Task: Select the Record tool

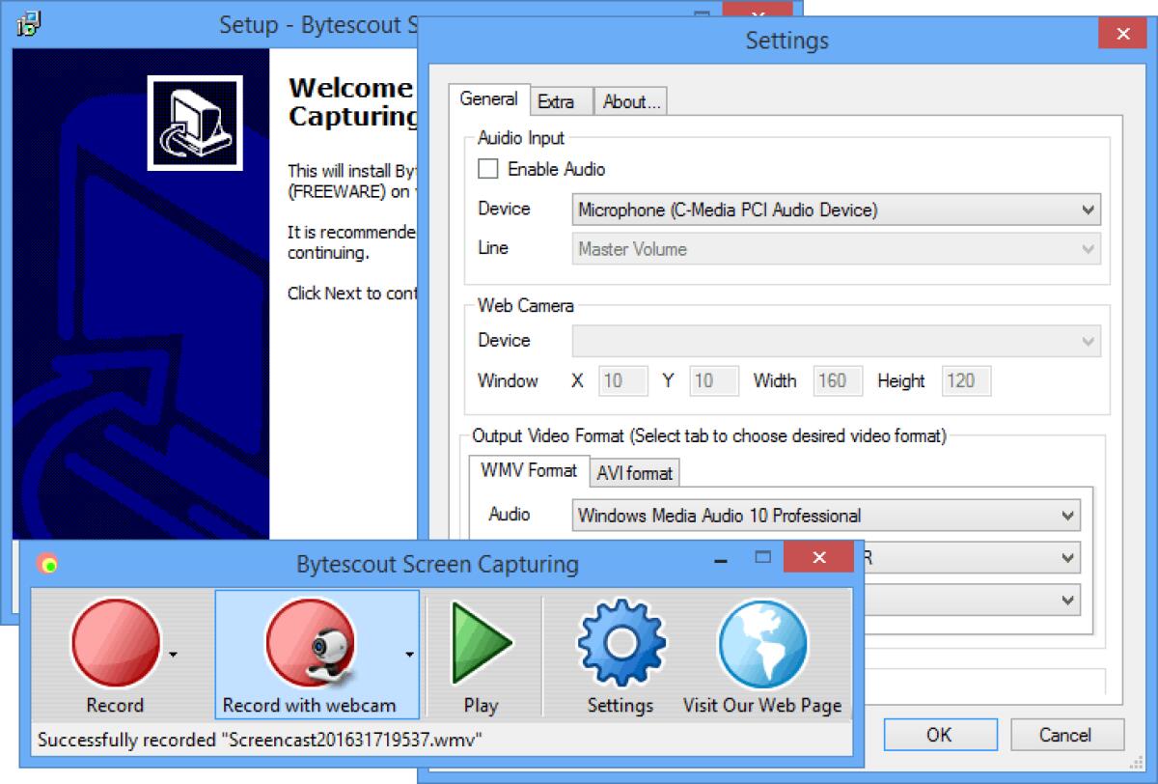Action: coord(114,642)
